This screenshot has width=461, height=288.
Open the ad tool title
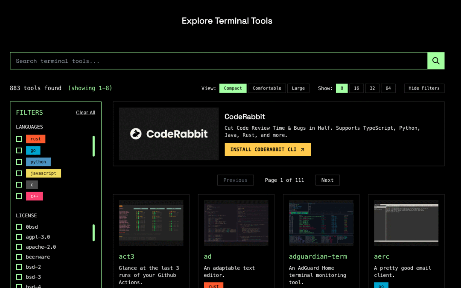207,256
